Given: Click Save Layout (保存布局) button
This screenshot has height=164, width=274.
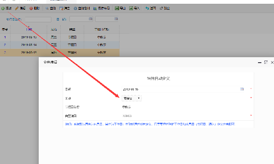Looking at the screenshot, I should click(x=101, y=8).
